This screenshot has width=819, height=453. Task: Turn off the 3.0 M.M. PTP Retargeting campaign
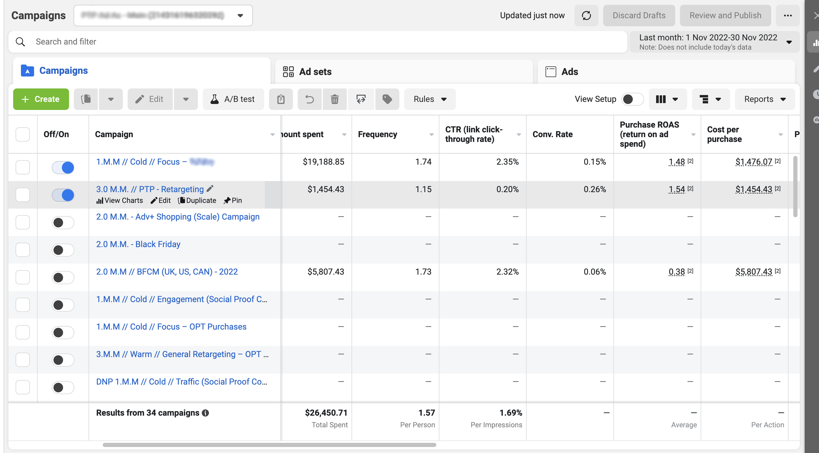[63, 195]
